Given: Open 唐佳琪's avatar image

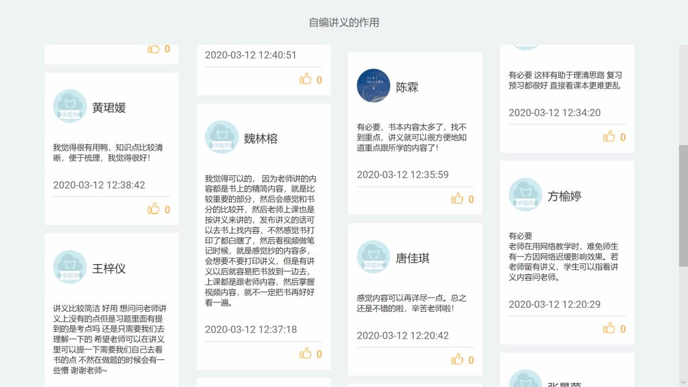Looking at the screenshot, I should [x=374, y=257].
